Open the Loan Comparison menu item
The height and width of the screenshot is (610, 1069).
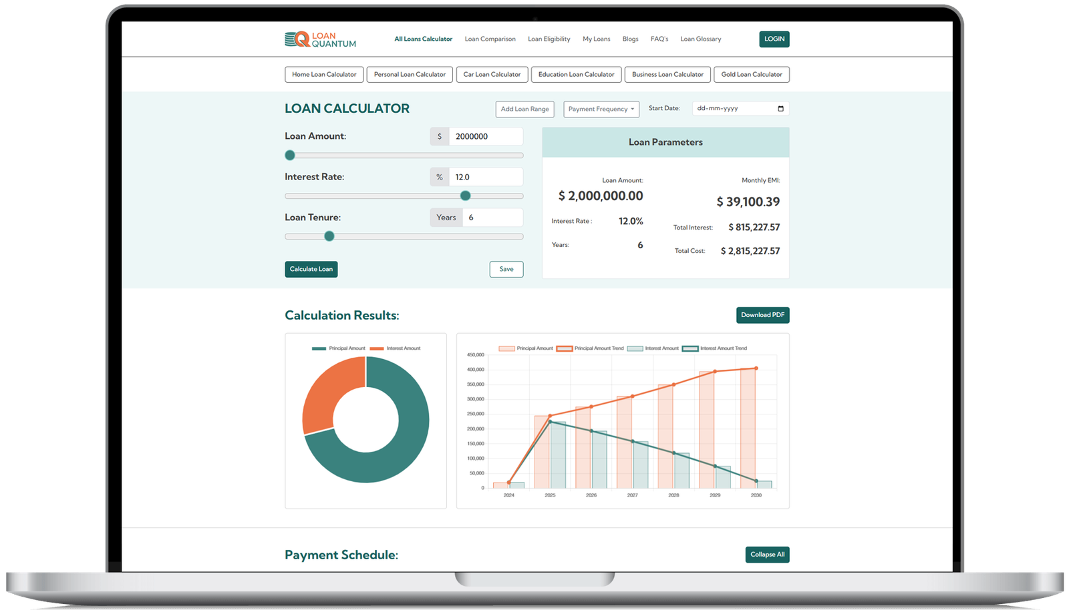pyautogui.click(x=490, y=39)
